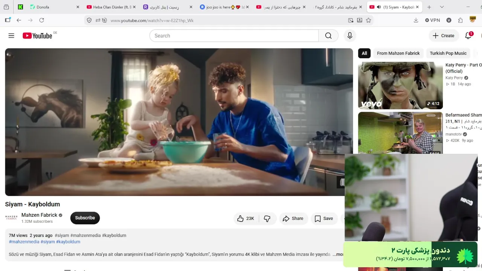The image size is (482, 271).
Task: Click the shield icon in the address bar
Action: click(89, 20)
